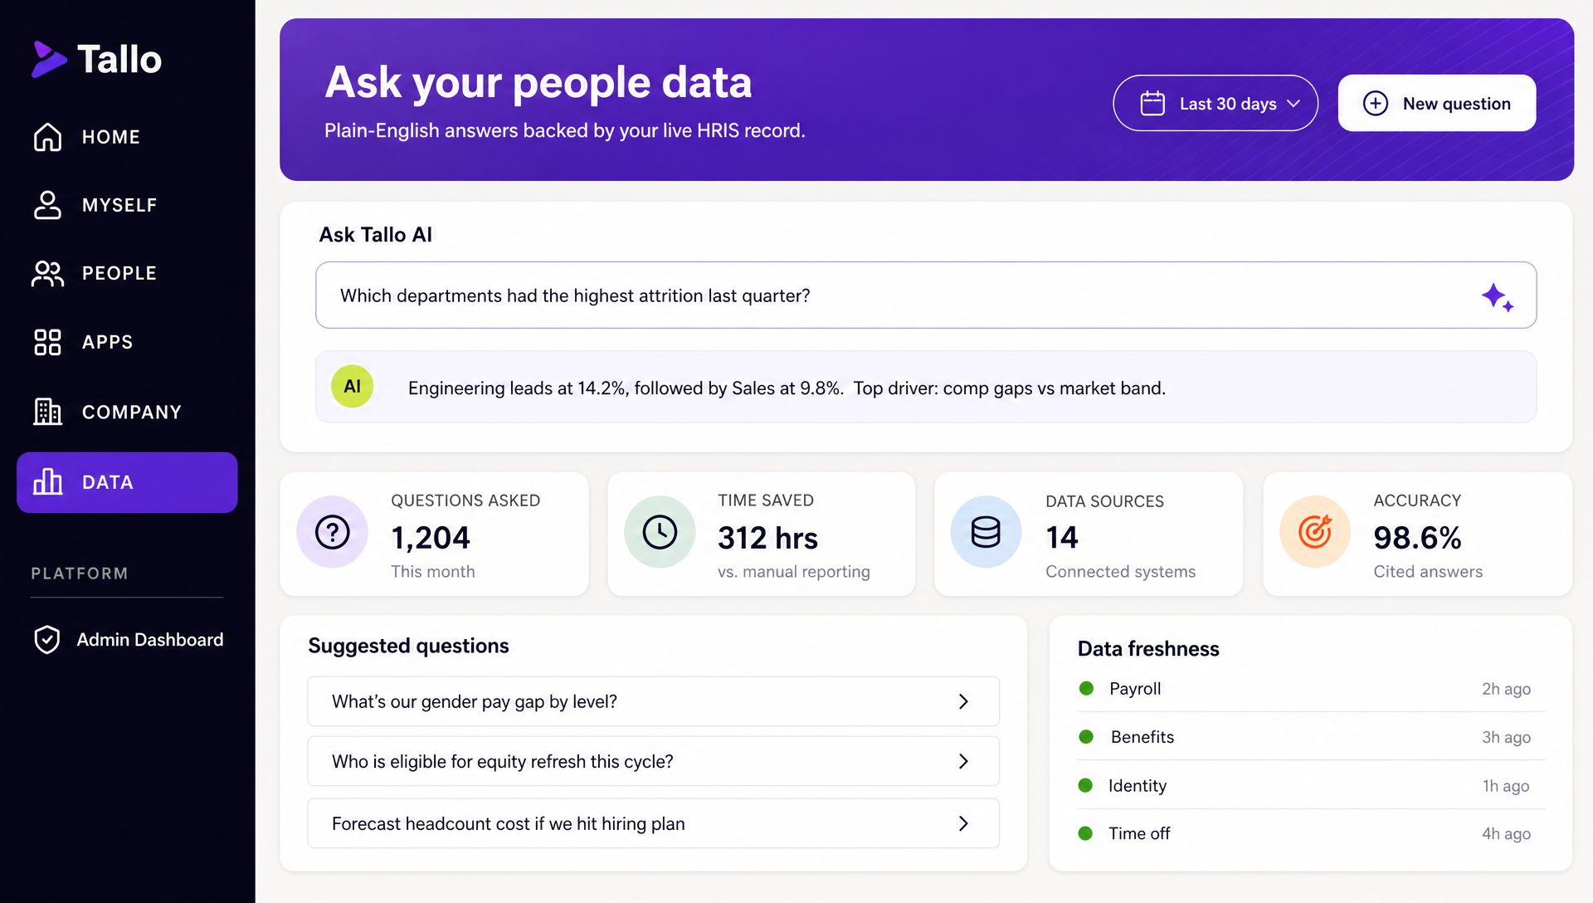Click the green status dot for Identity
Screen dimensions: 1593x903
click(x=1085, y=785)
